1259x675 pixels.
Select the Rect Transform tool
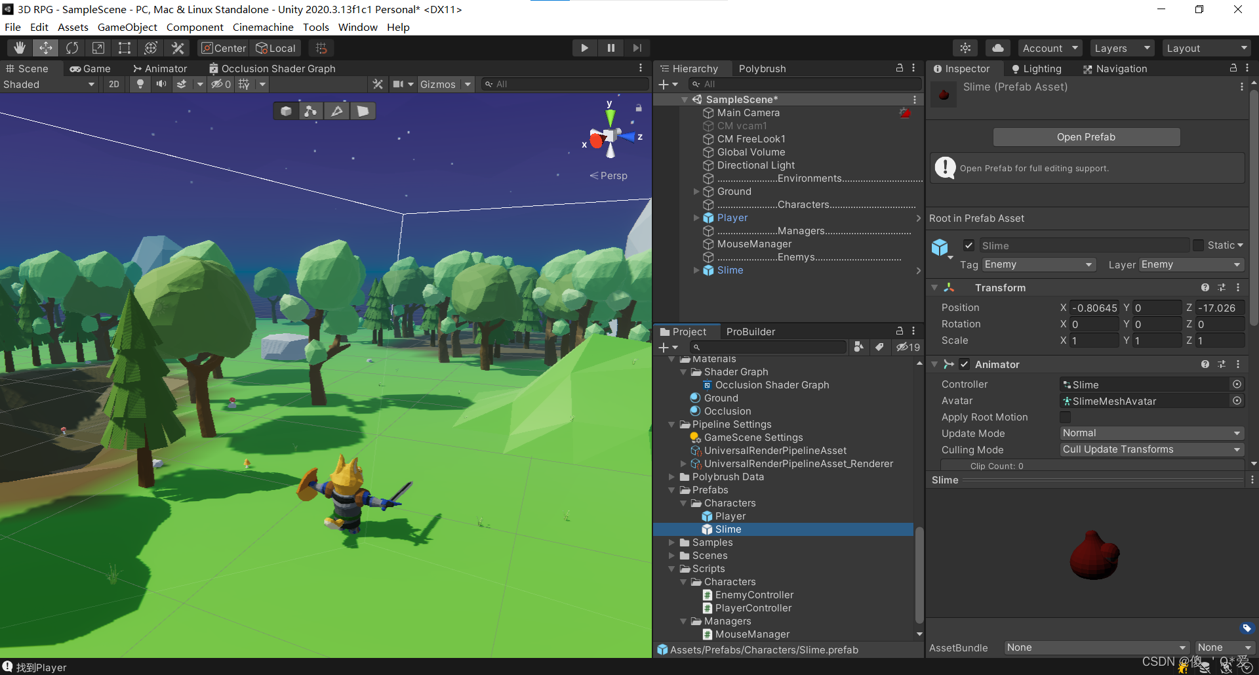click(x=124, y=47)
